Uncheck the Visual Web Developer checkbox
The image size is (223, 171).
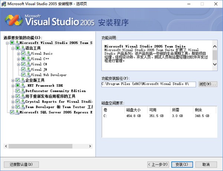point(23,75)
